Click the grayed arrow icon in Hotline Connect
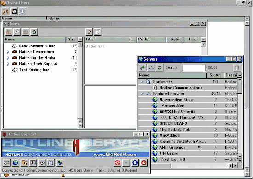 coord(126,163)
